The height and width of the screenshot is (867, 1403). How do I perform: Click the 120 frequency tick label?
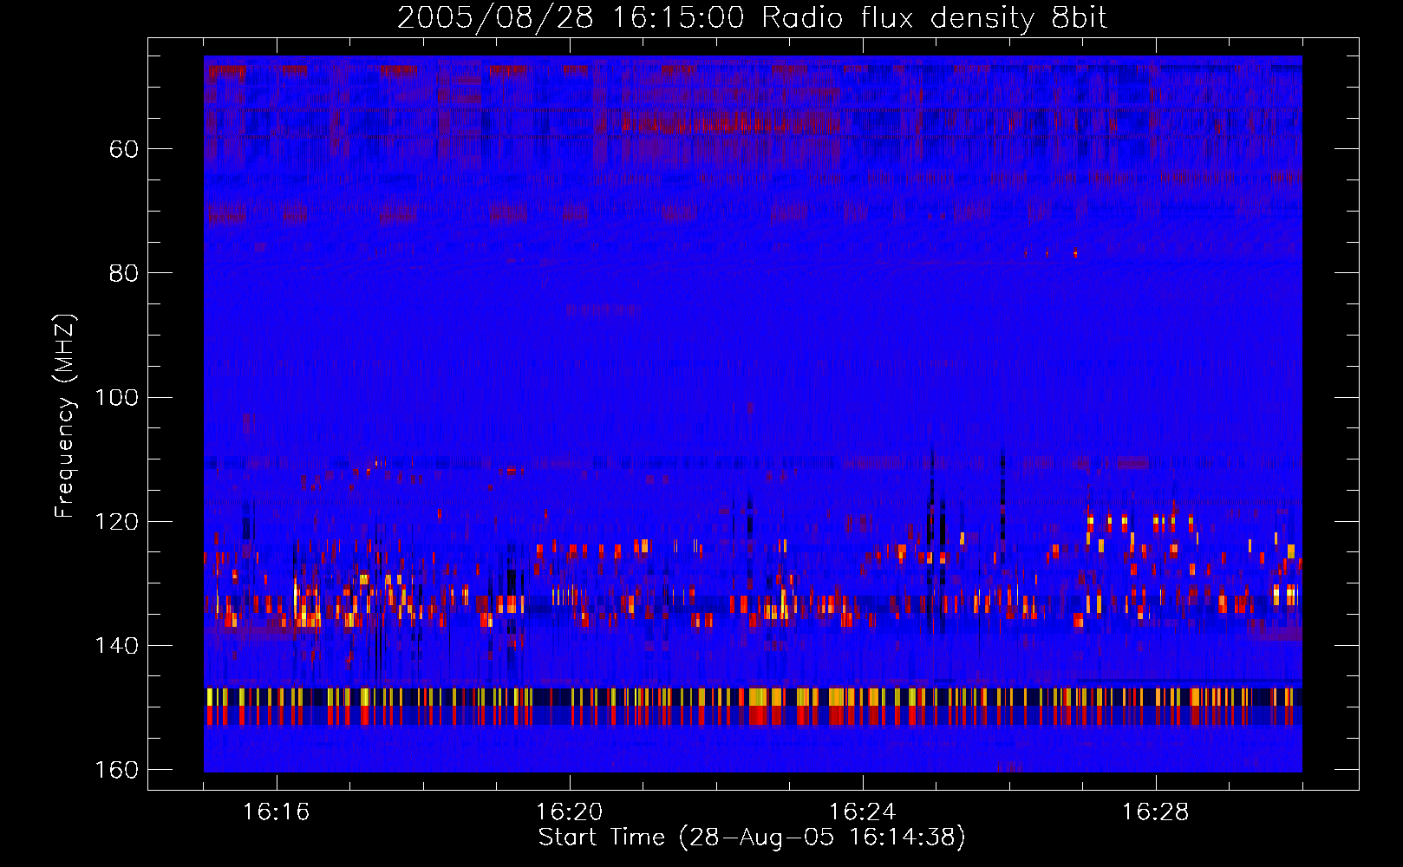click(116, 522)
